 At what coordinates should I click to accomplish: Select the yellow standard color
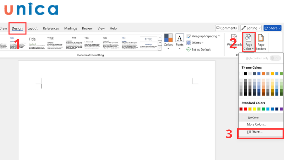254,109
